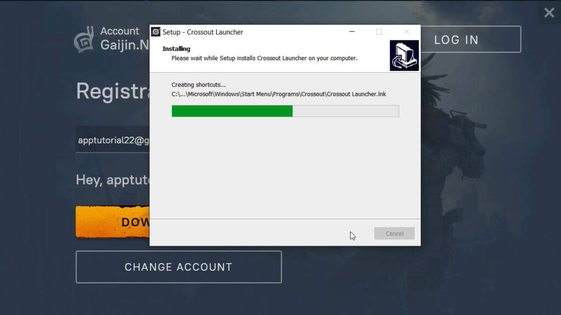Click the "Creating shortcuts..." status text
Screen dimensions: 561x315
(198, 85)
